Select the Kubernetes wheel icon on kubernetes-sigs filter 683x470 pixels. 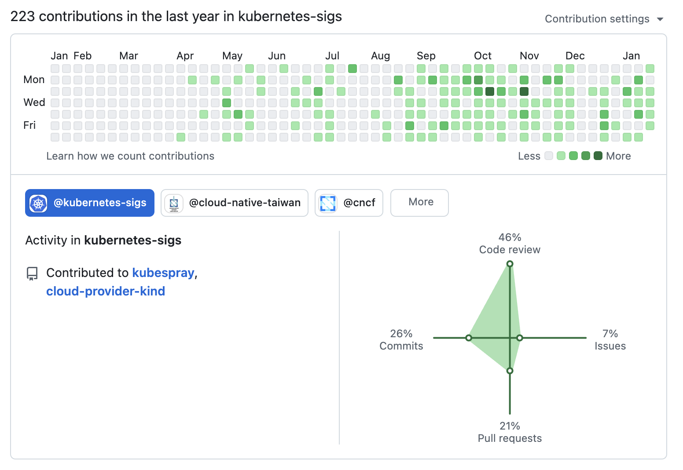[39, 203]
